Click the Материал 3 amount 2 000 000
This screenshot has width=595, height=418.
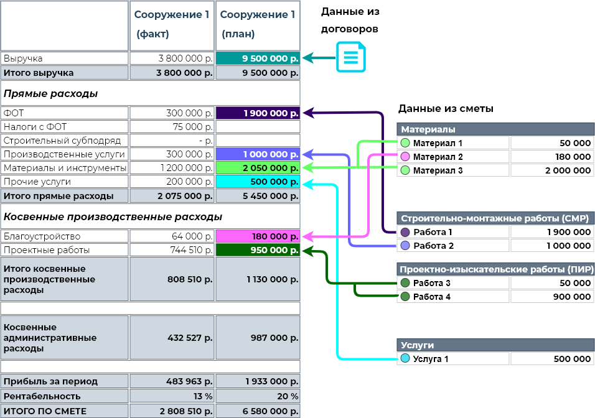click(x=552, y=170)
